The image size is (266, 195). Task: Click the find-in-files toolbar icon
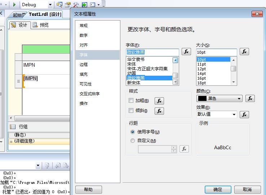coord(59,5)
